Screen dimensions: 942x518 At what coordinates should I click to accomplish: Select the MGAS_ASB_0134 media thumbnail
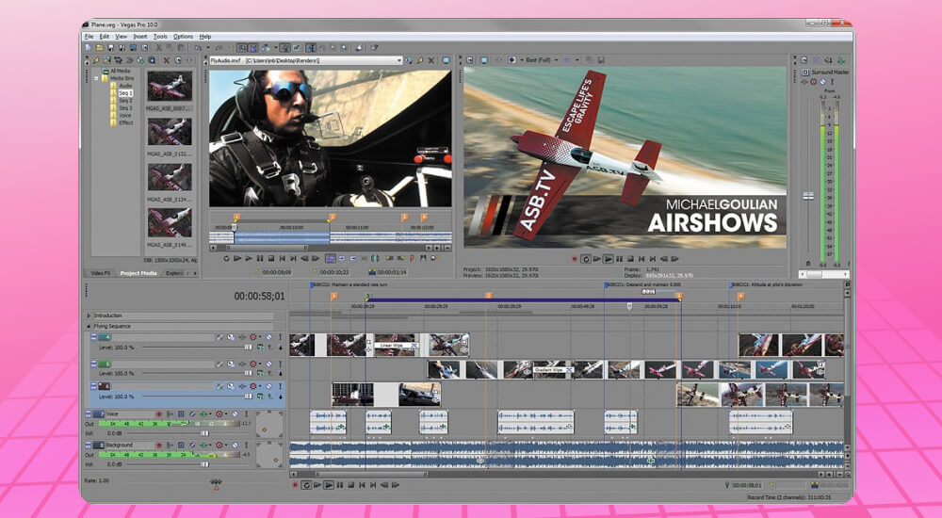pyautogui.click(x=170, y=177)
